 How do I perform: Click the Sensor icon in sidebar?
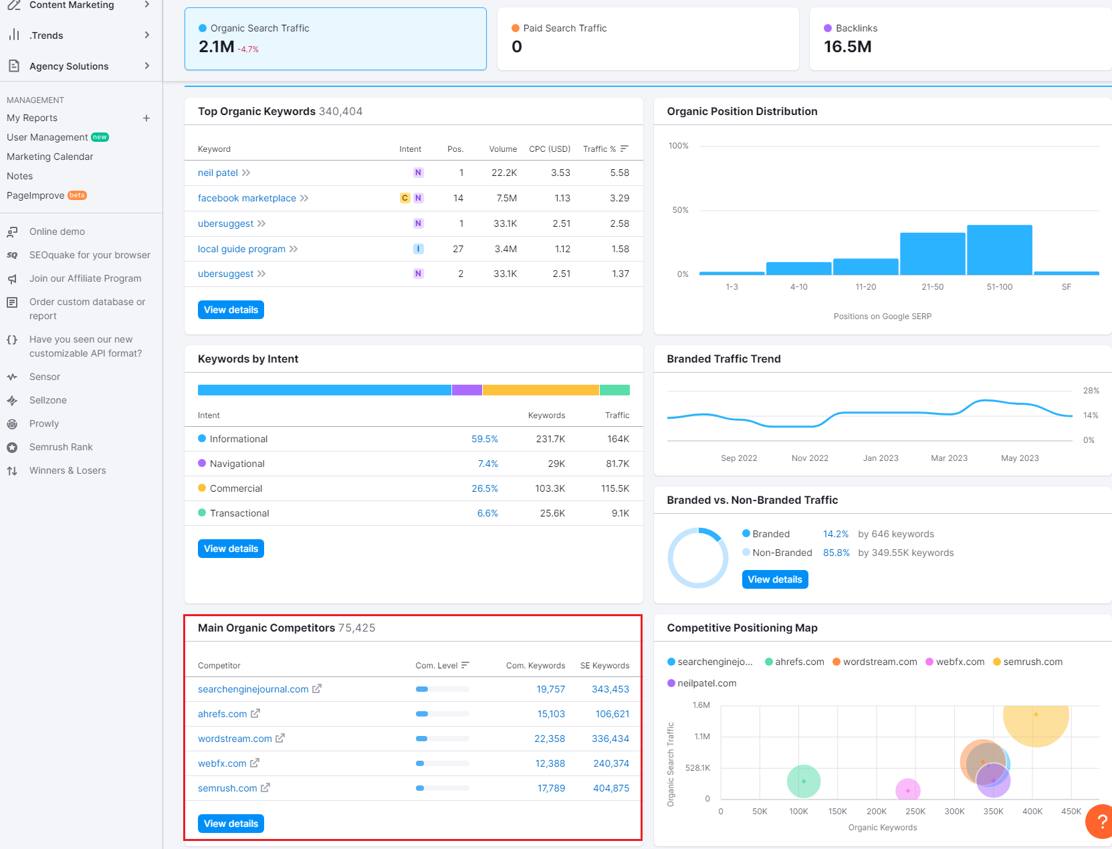coord(12,377)
